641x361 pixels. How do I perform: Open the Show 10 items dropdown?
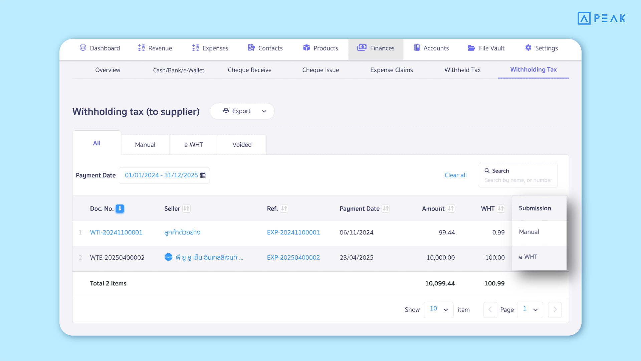[x=438, y=310]
